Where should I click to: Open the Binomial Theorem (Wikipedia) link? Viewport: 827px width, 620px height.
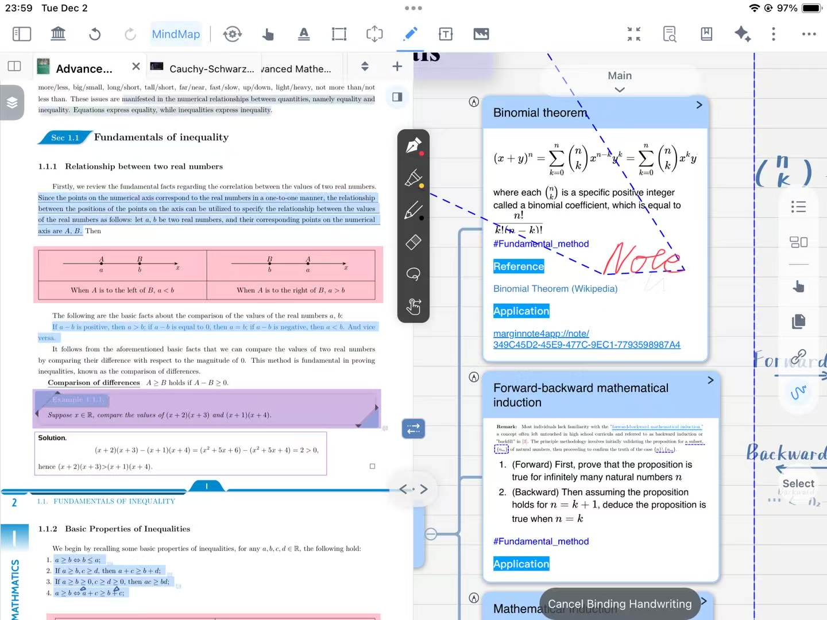[555, 289]
